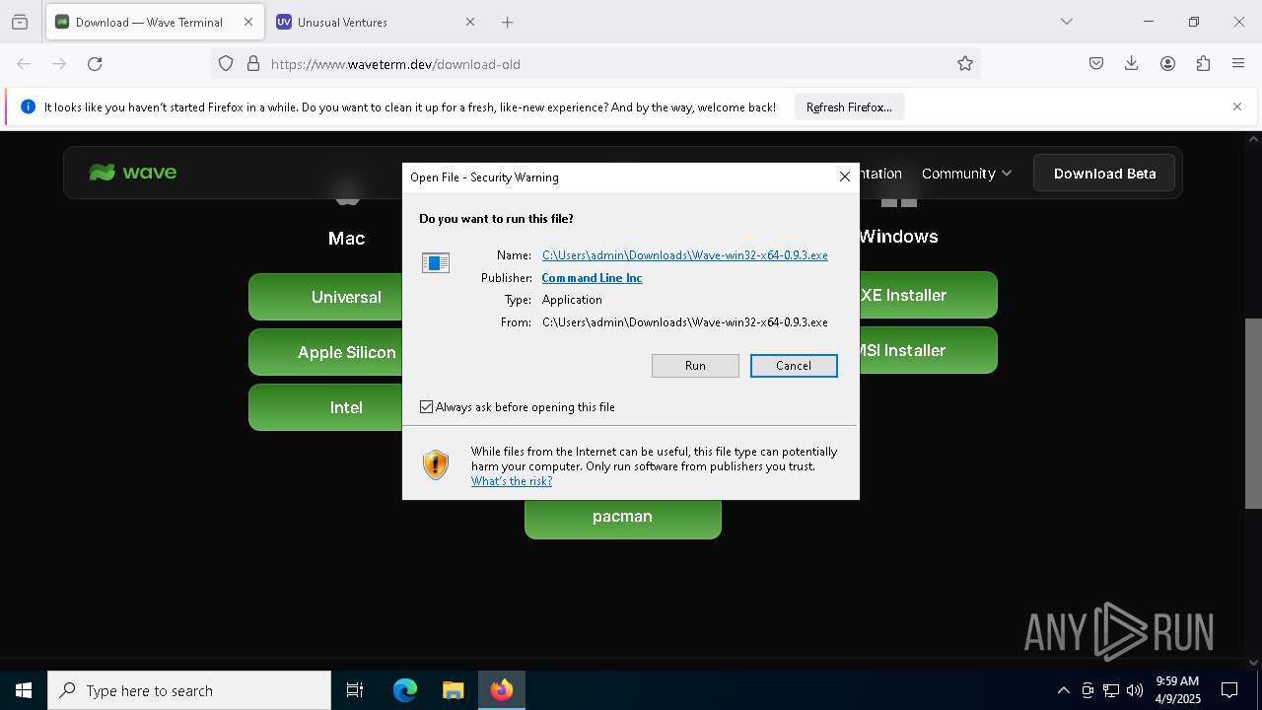The image size is (1262, 710).
Task: Click the EXE Installer button
Action: [x=927, y=295]
